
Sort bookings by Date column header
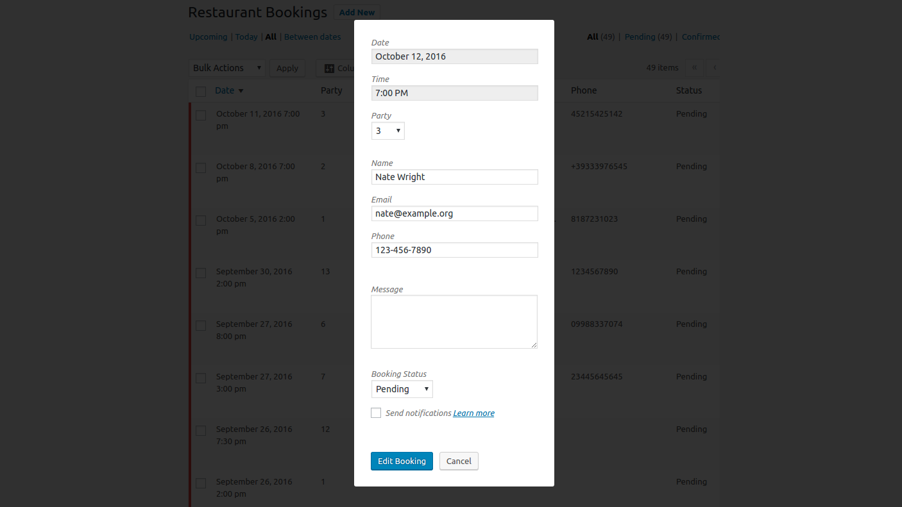pos(225,90)
